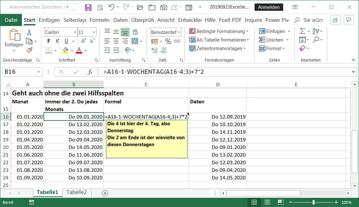This screenshot has height=207, width=359.
Task: Click the Anmelden sign-in button
Action: point(269,7)
